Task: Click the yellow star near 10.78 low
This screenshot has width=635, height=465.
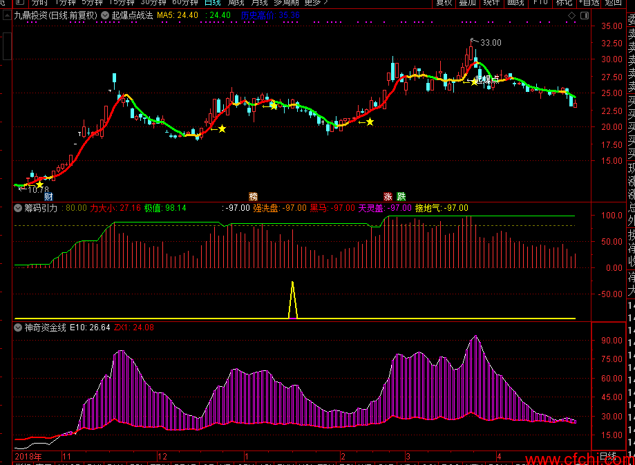Action: click(39, 184)
